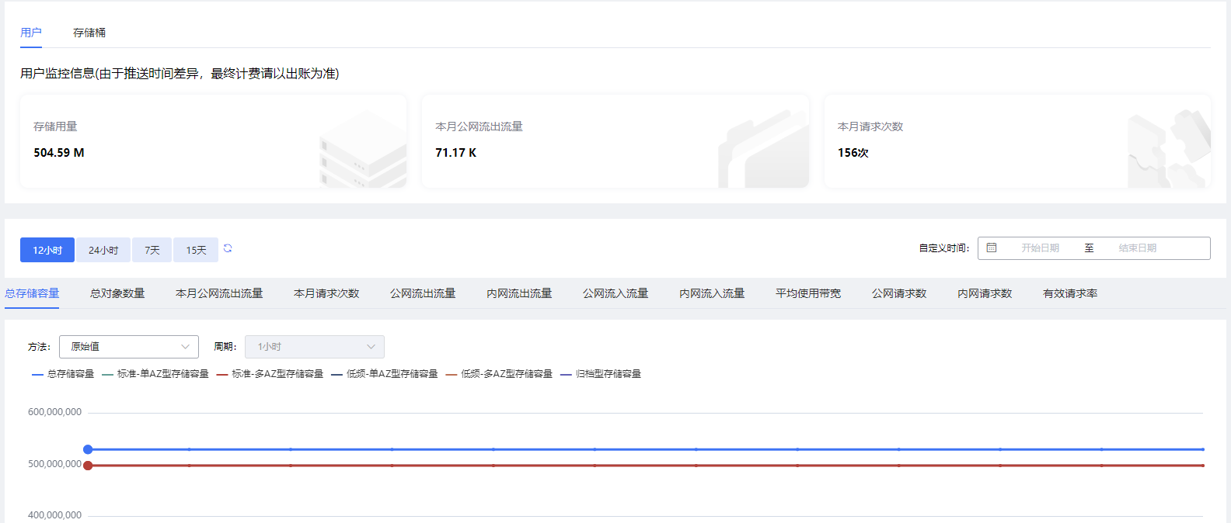Click the 存储用量 summary card
Screen dimensions: 1231x523
point(213,141)
